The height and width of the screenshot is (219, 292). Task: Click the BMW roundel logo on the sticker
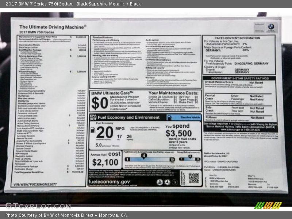[271, 26]
